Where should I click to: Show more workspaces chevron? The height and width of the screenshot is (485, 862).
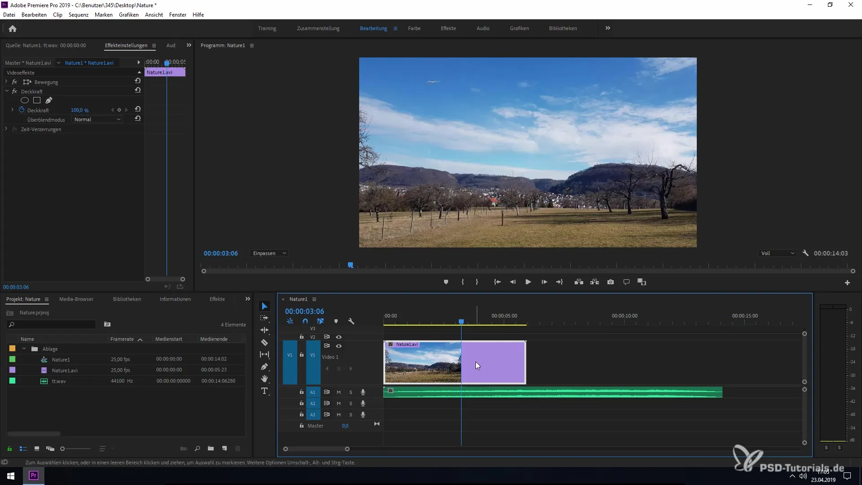(608, 28)
